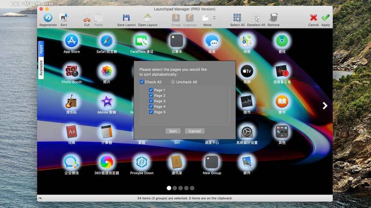Screen dimensions: 371x208
Task: Click the Group toolbar icon
Action: pyautogui.click(x=176, y=18)
